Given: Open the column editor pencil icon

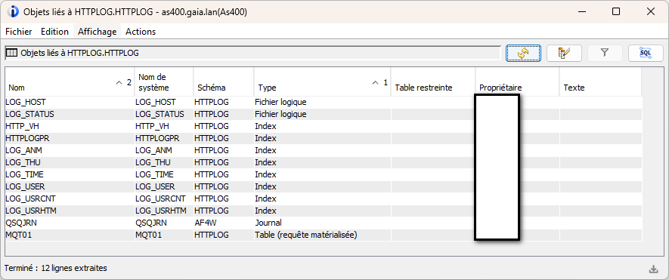Looking at the screenshot, I should (x=564, y=54).
